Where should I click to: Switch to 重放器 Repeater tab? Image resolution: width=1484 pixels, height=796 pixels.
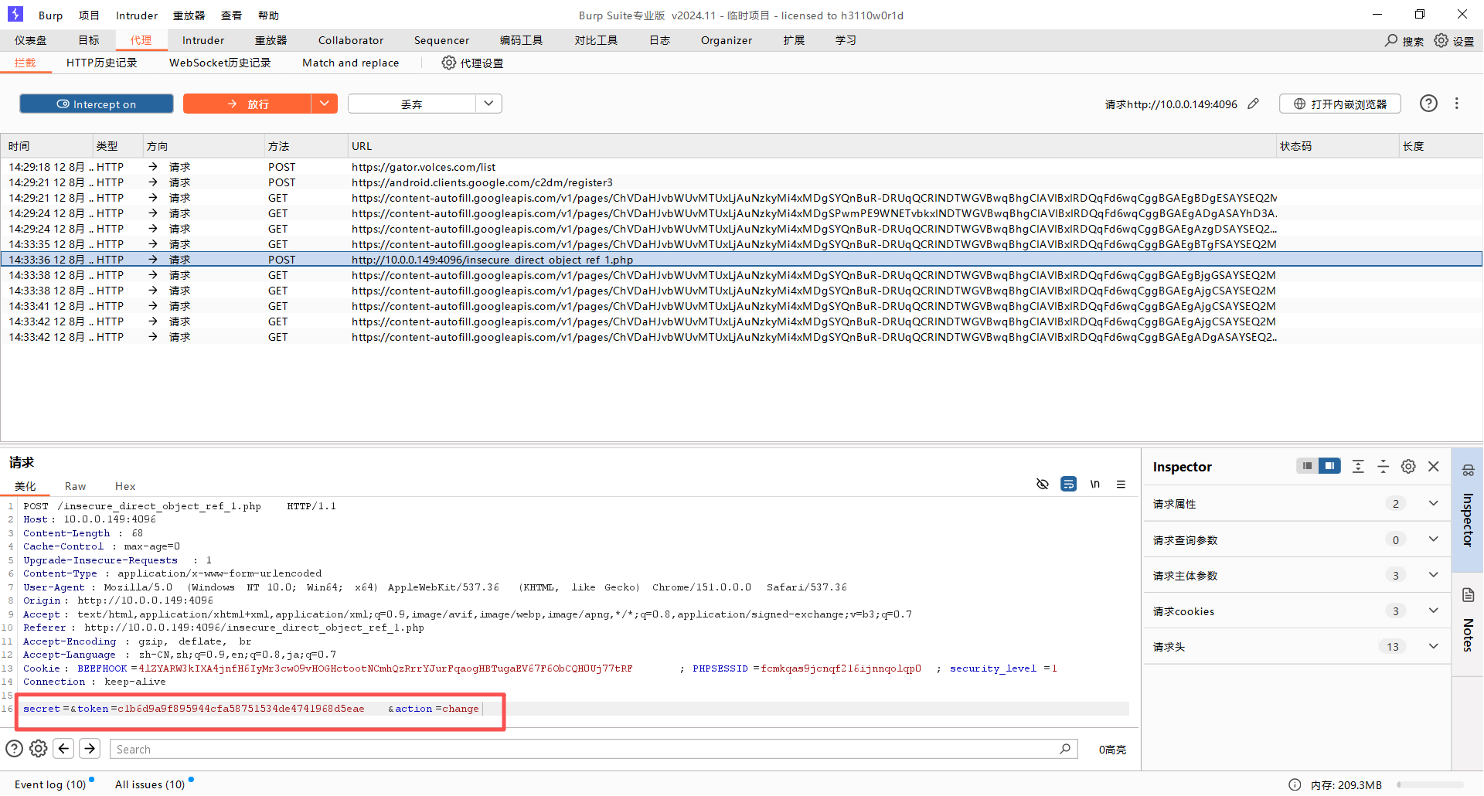point(271,40)
